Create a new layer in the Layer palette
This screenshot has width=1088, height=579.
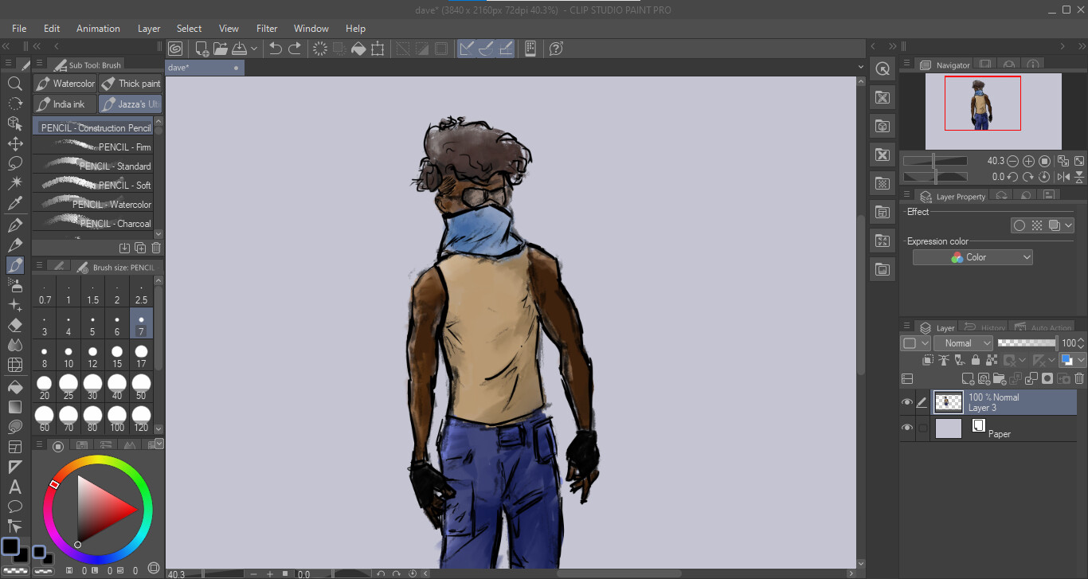(969, 379)
